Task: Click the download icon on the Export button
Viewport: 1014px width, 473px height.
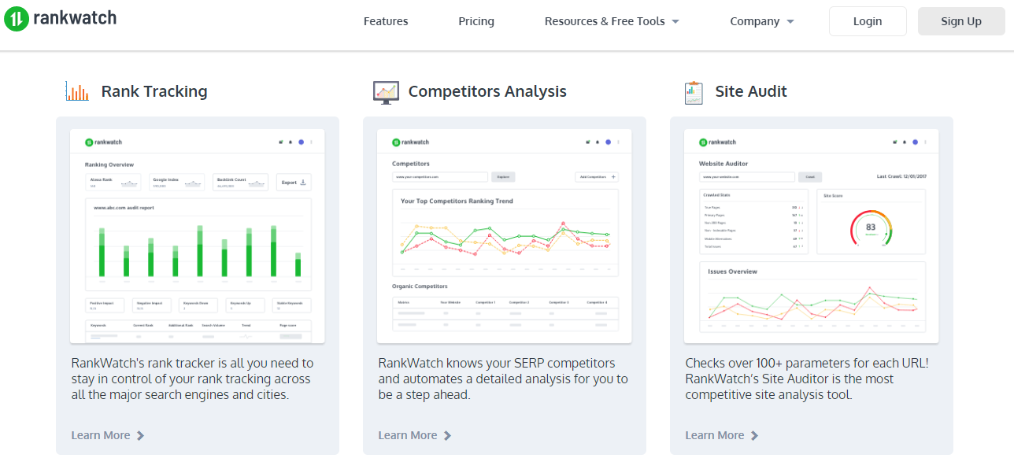Action: [x=303, y=182]
